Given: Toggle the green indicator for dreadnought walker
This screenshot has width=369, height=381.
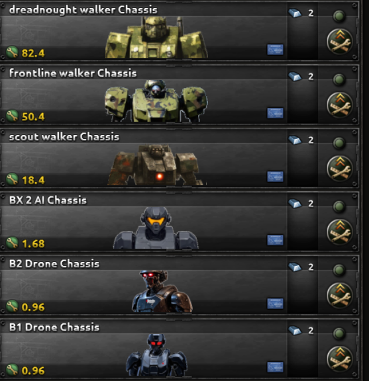Looking at the screenshot, I should click(x=339, y=16).
